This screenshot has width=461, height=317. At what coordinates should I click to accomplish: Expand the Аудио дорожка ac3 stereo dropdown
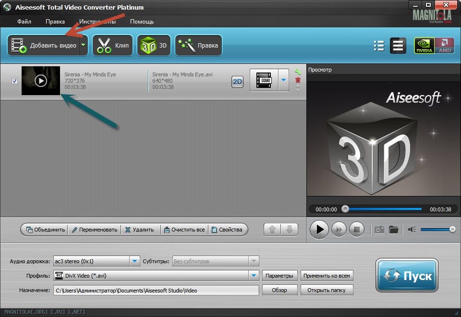tap(134, 261)
